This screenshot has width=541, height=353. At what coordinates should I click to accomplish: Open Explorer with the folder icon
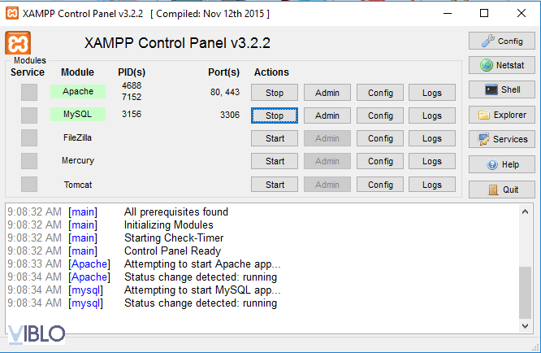[502, 115]
